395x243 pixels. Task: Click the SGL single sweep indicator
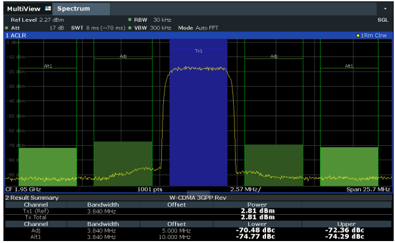pos(382,20)
